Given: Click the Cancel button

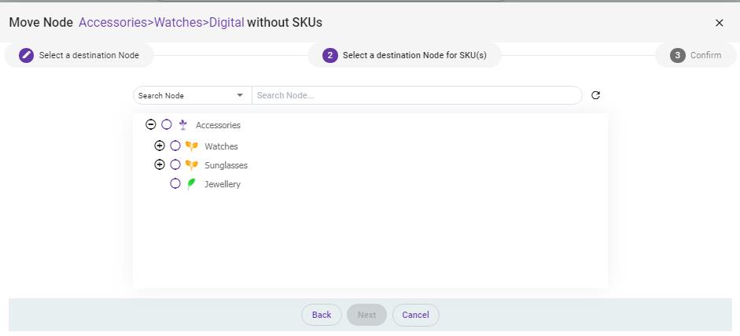Looking at the screenshot, I should 416,315.
